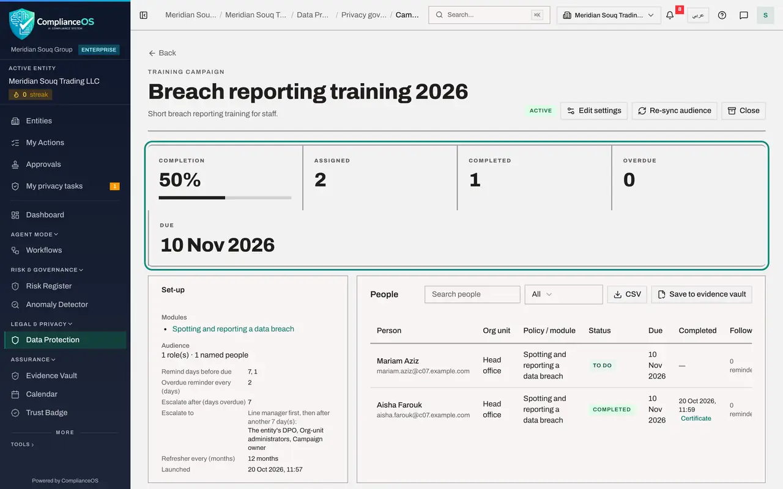Click the Workflows icon in sidebar
Image resolution: width=783 pixels, height=489 pixels.
click(15, 250)
